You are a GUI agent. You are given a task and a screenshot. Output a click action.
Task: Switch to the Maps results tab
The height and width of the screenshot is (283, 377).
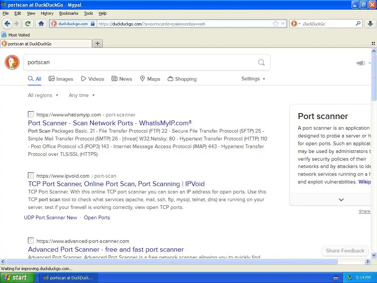pyautogui.click(x=150, y=79)
